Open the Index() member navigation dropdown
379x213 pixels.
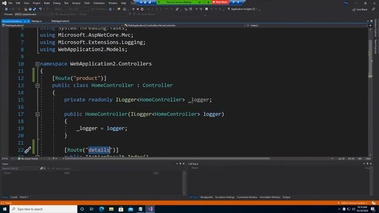pos(307,25)
